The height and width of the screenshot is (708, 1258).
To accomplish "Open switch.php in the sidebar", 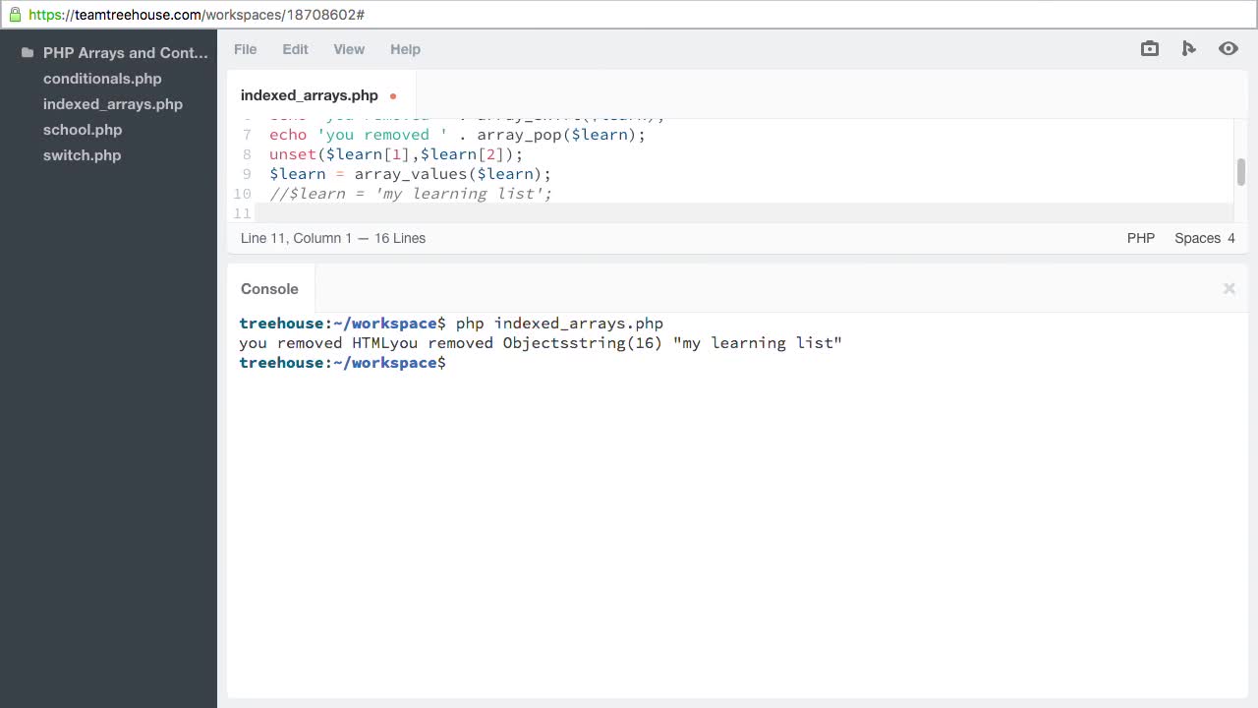I will coord(82,155).
